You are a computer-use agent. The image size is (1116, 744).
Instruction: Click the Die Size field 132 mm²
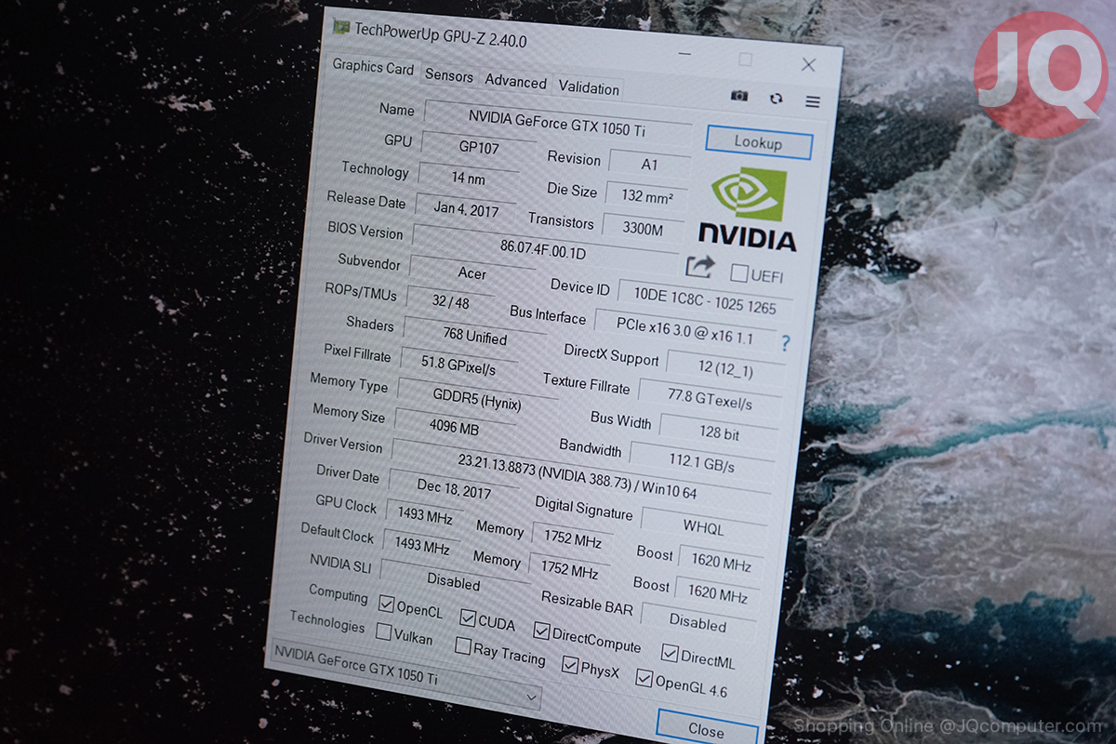[x=646, y=195]
